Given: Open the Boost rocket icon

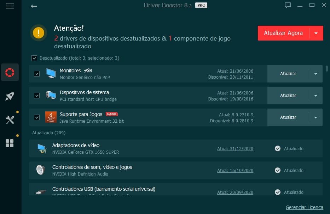Looking at the screenshot, I should tap(10, 96).
